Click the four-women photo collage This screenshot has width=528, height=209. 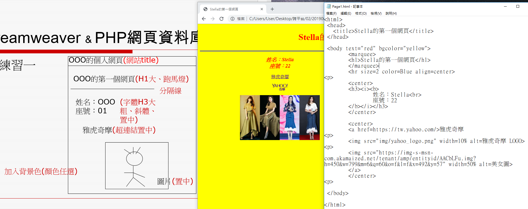280,117
